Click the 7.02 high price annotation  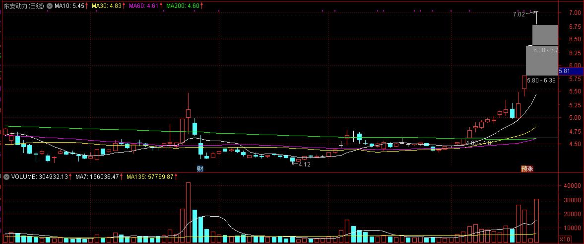[519, 14]
